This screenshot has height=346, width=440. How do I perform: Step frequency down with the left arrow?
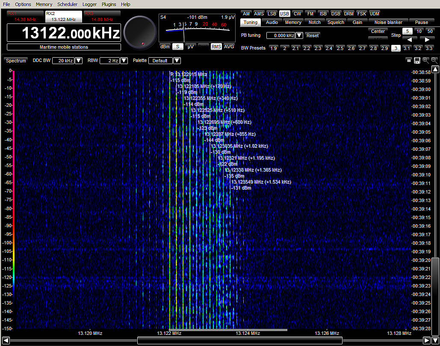click(x=410, y=40)
